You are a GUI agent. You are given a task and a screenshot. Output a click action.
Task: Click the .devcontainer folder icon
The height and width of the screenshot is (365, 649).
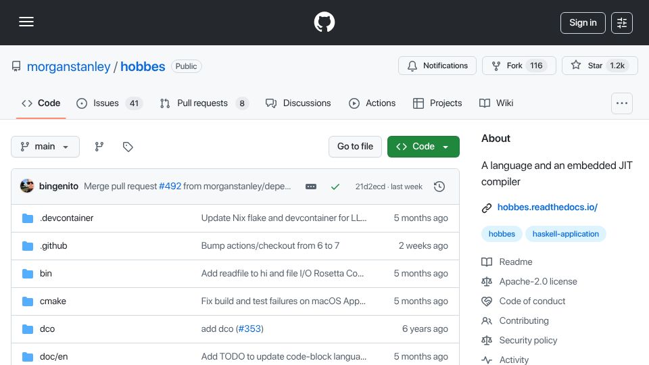28,218
